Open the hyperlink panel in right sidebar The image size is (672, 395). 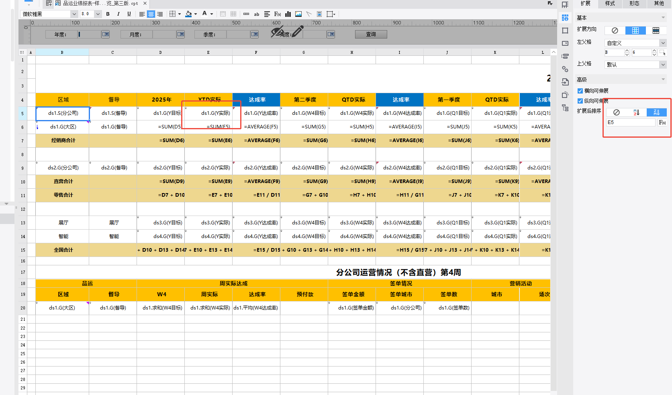565,69
